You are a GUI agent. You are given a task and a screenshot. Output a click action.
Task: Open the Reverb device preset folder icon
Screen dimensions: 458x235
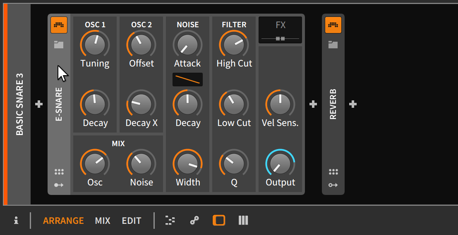(x=333, y=45)
